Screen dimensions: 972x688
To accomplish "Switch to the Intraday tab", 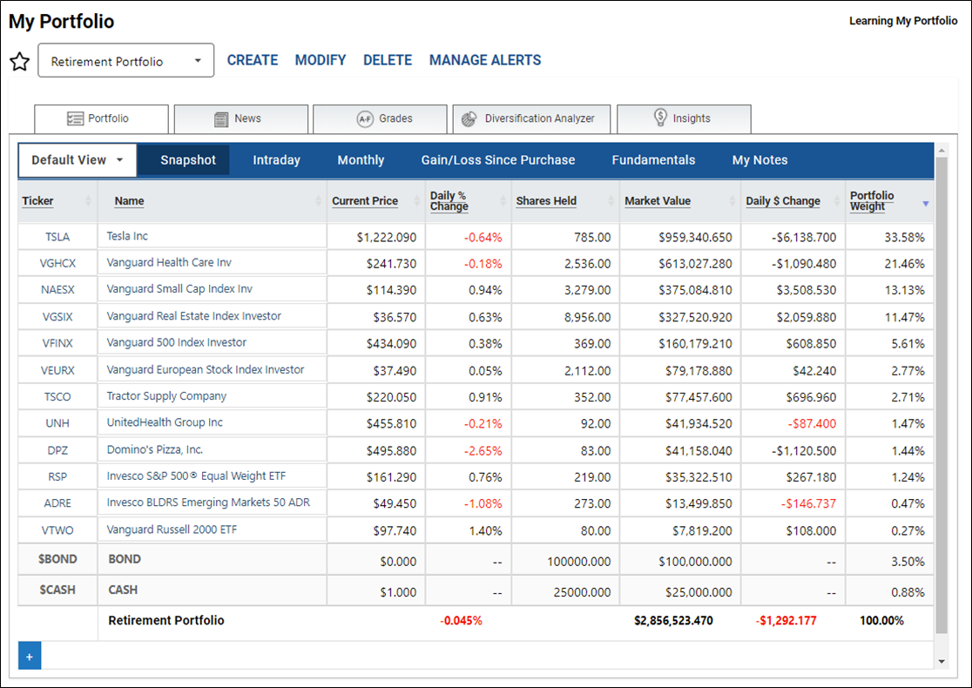I will (276, 160).
